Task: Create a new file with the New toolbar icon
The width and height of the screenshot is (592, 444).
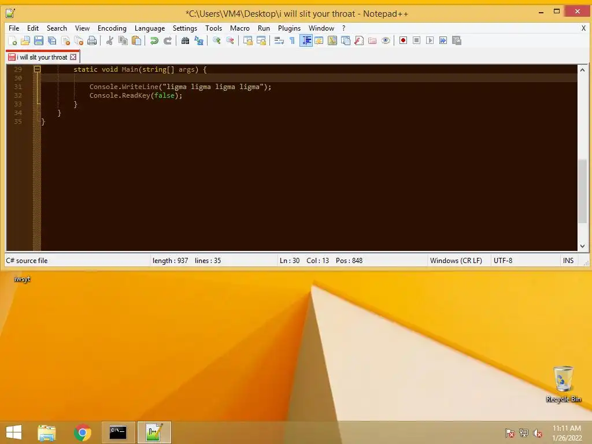Action: pyautogui.click(x=13, y=40)
